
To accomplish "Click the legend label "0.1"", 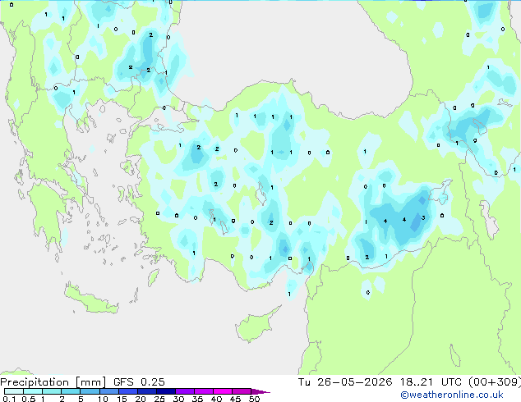I will coord(9,399).
